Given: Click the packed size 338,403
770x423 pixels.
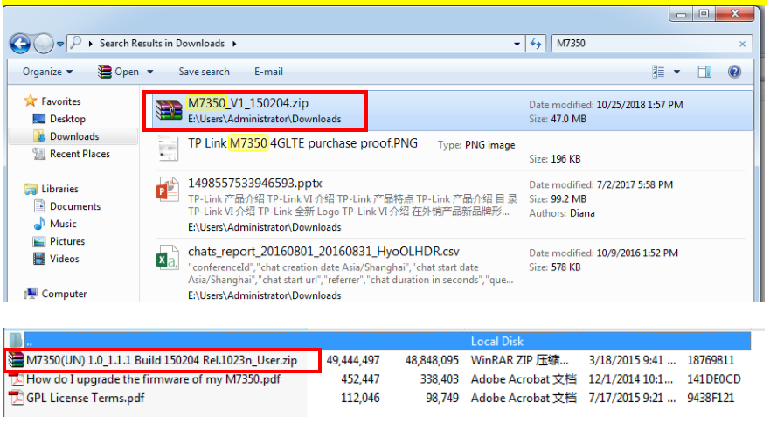Looking at the screenshot, I should click(x=439, y=379).
